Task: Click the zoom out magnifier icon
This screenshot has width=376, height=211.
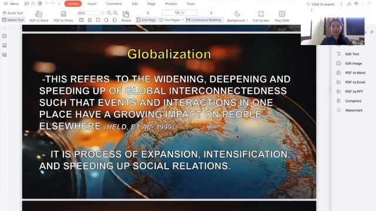Action: [109, 13]
